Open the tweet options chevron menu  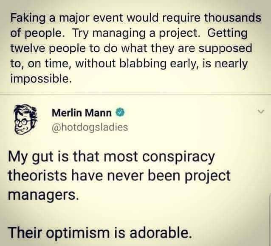(x=256, y=112)
